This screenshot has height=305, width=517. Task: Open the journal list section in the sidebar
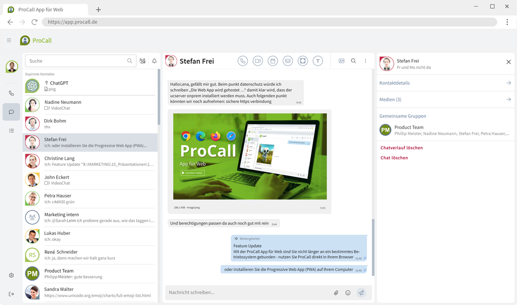point(11,131)
